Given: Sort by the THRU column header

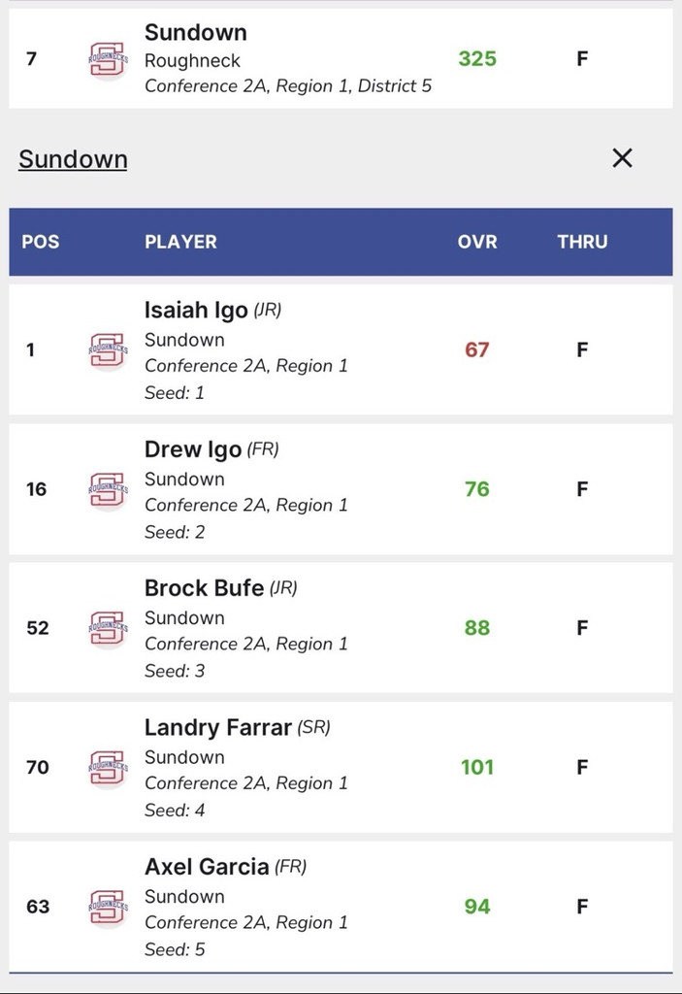Looking at the screenshot, I should point(582,242).
